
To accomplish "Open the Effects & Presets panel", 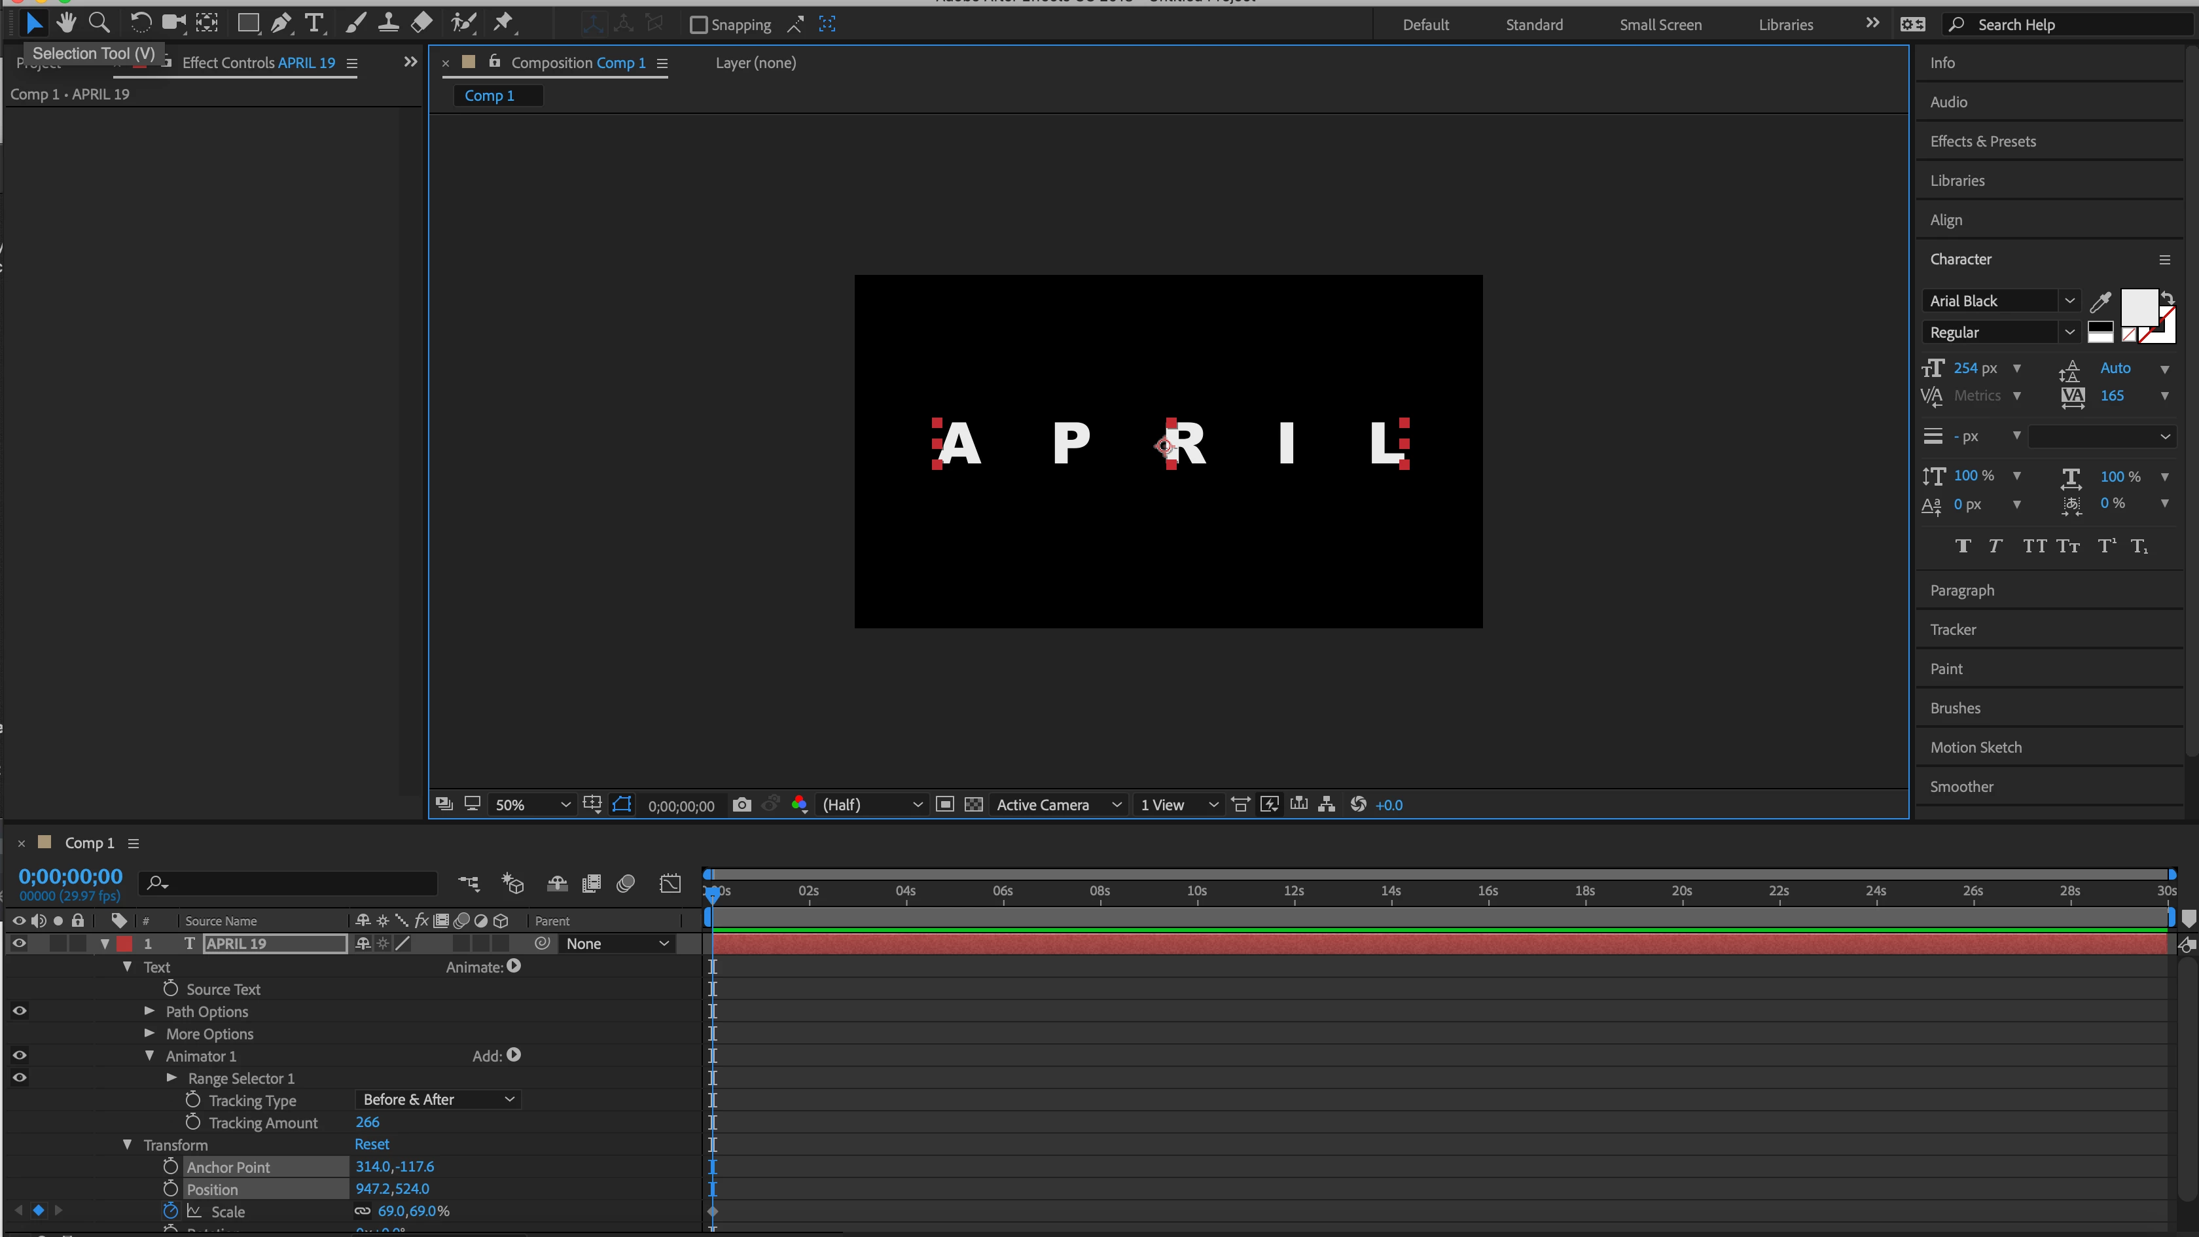I will pos(1982,141).
